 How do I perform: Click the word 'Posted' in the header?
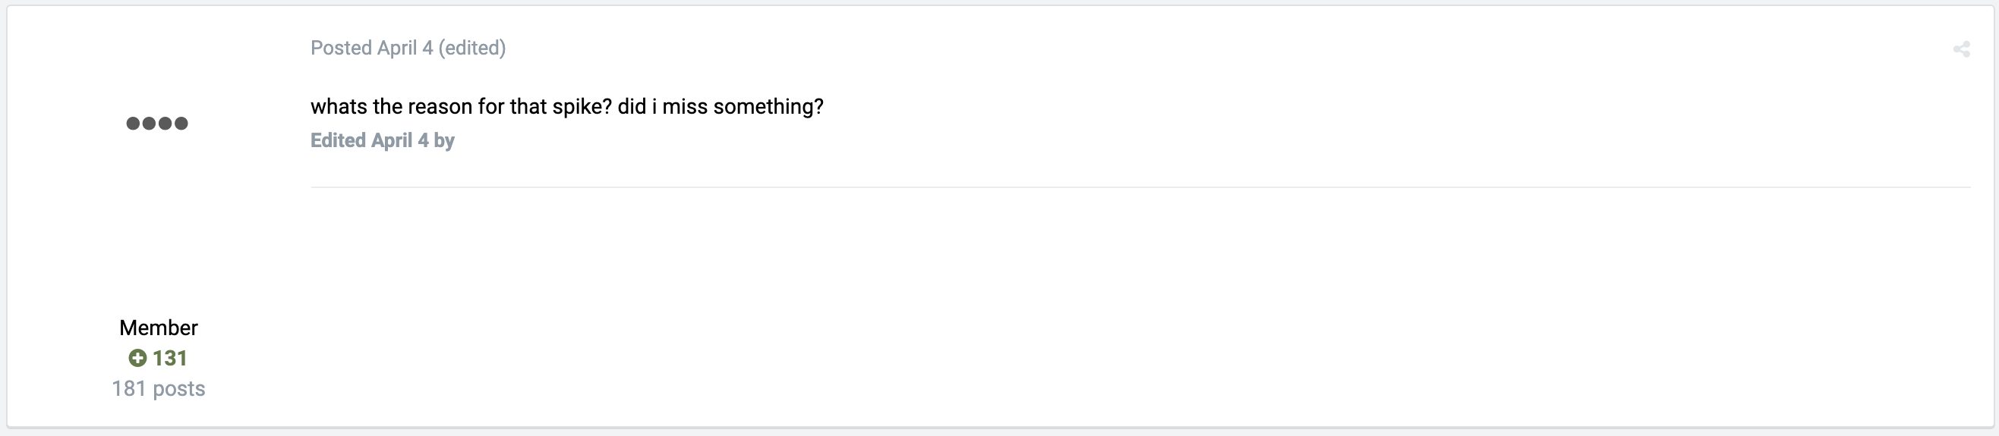coord(342,48)
